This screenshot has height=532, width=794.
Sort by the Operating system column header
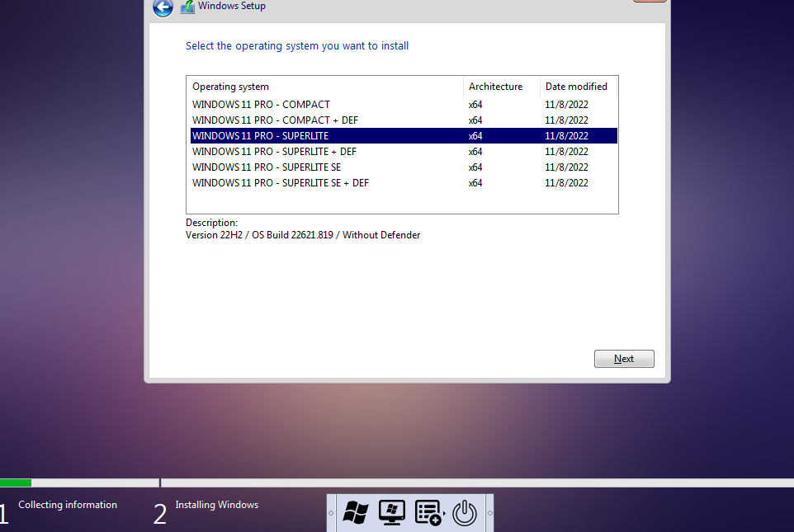pos(324,87)
